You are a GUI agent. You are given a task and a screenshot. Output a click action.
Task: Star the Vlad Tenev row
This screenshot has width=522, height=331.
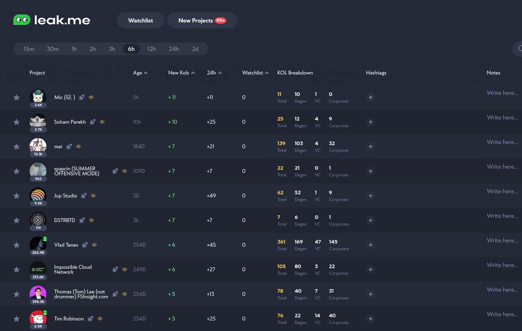[x=17, y=245]
